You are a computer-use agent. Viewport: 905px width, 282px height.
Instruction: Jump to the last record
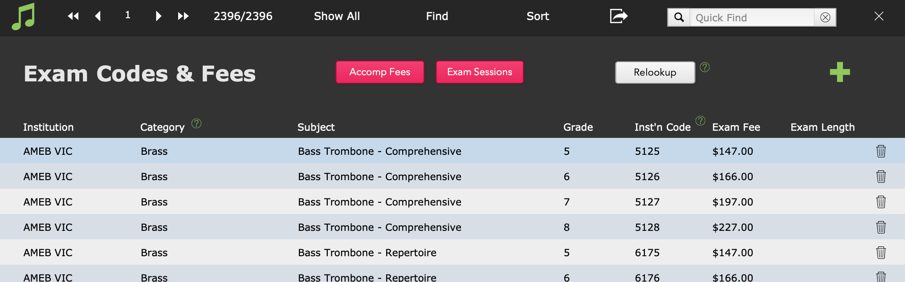(183, 16)
